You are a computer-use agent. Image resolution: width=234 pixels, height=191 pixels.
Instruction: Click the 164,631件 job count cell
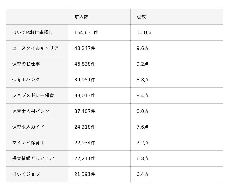(x=86, y=33)
